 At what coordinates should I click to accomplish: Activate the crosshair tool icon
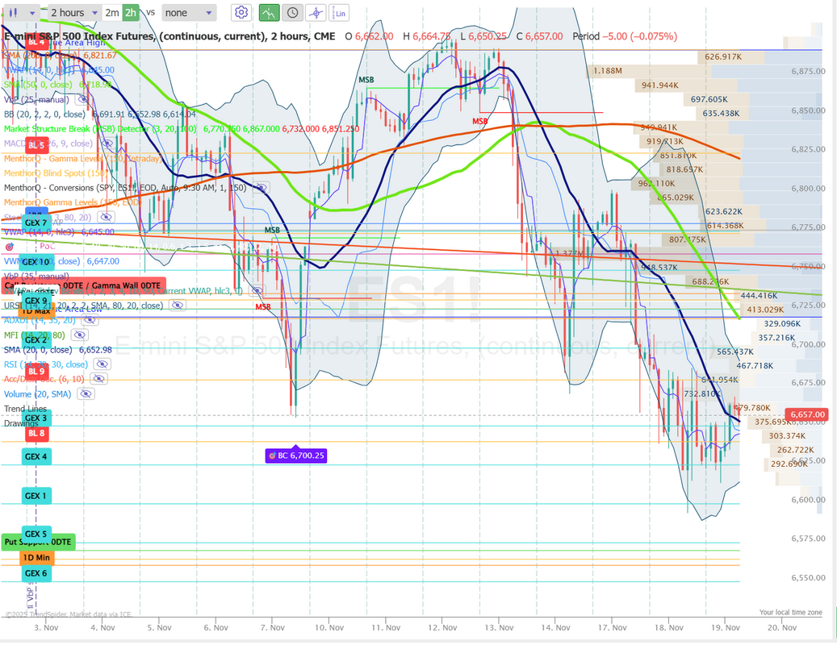tap(316, 13)
